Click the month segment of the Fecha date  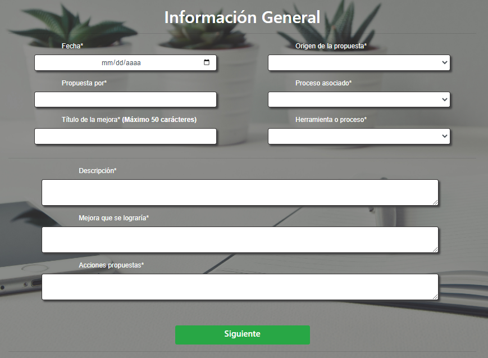(107, 63)
